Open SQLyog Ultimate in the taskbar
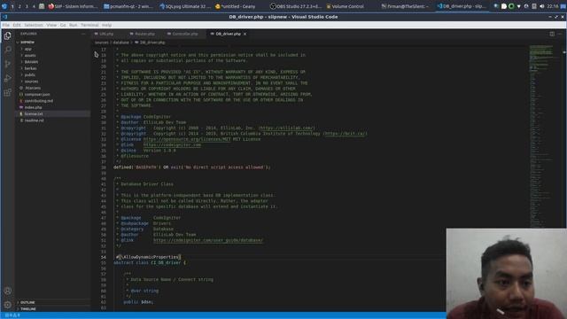This screenshot has width=567, height=319. click(x=185, y=6)
